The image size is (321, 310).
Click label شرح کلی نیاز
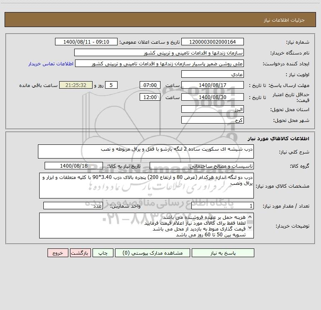tap(294, 152)
